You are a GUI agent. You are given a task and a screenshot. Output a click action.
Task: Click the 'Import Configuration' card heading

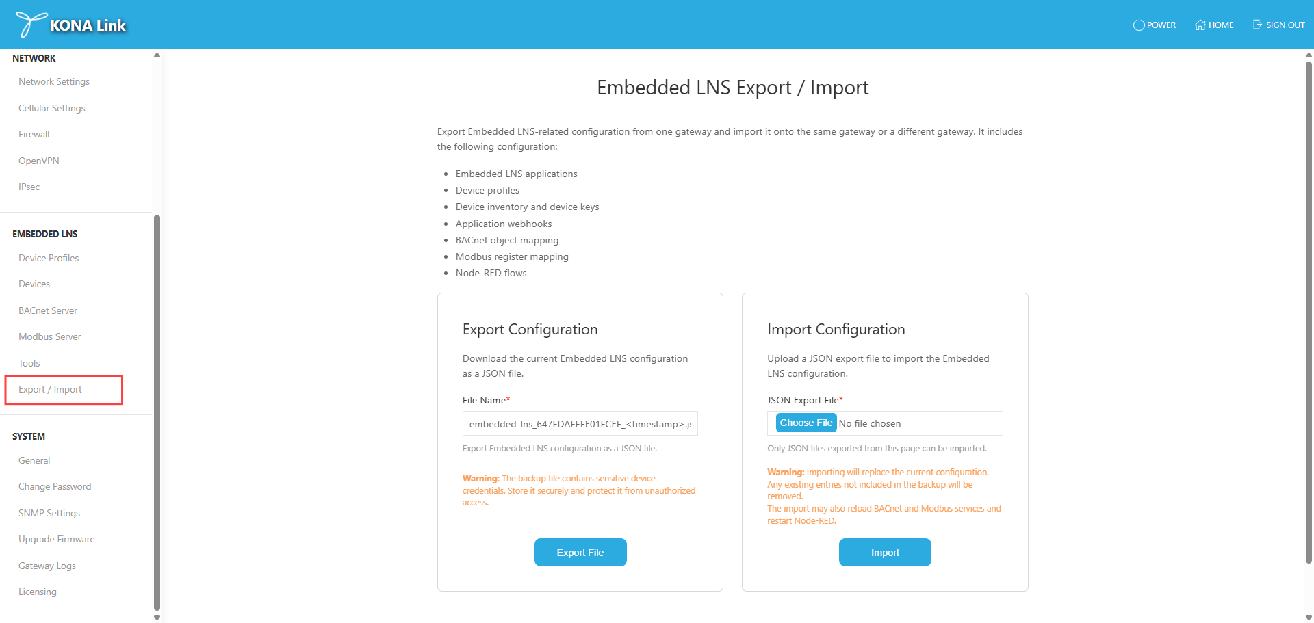[836, 330]
